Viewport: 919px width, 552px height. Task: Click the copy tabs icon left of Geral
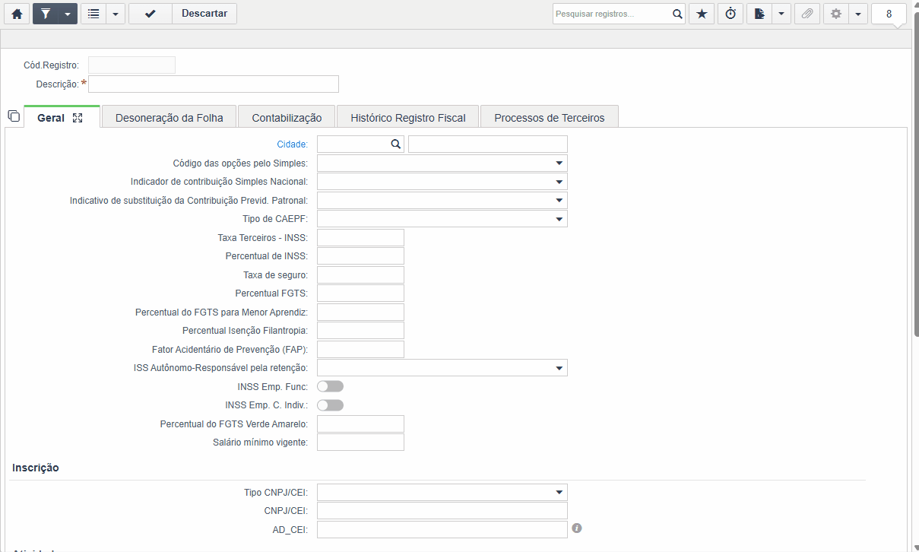(x=13, y=116)
